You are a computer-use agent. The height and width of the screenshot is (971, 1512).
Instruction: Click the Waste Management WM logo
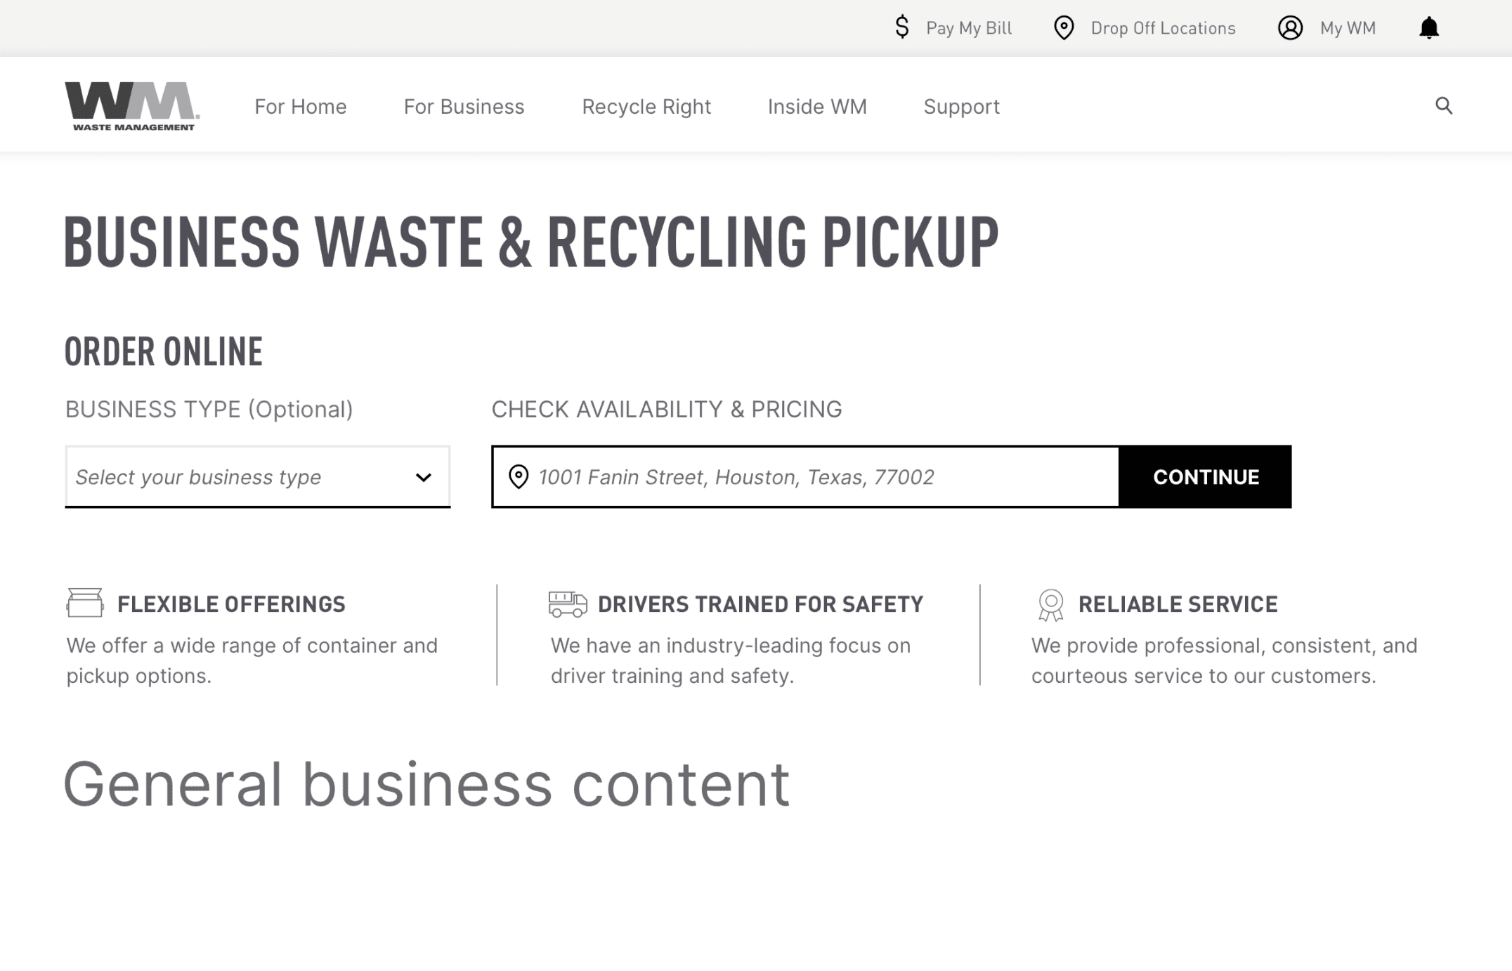(x=132, y=106)
